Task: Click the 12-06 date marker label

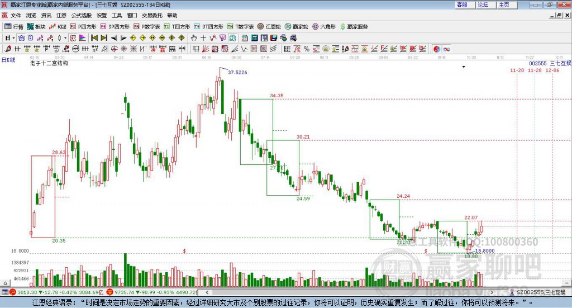Action: click(552, 70)
